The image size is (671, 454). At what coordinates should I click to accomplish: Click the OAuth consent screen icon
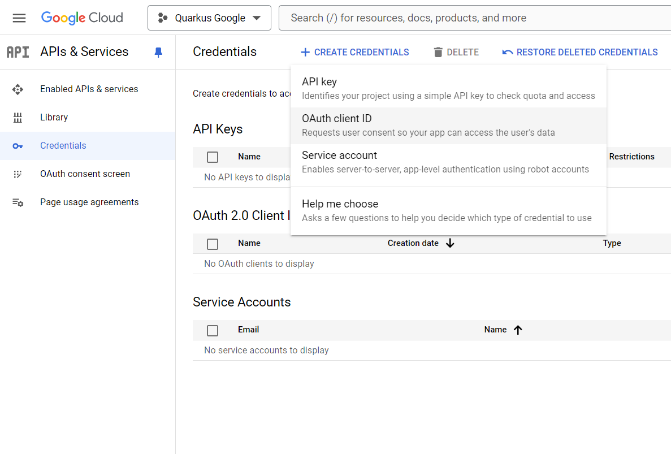pos(18,174)
